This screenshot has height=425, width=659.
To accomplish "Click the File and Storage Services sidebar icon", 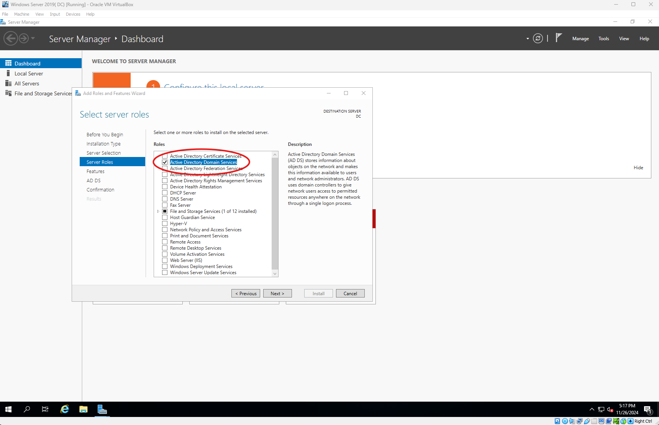I will point(8,93).
